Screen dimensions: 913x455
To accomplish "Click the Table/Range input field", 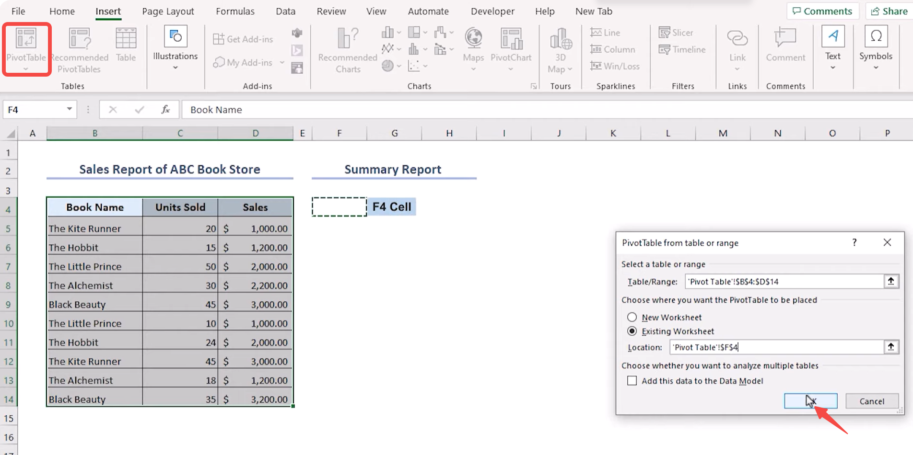I will tap(784, 281).
